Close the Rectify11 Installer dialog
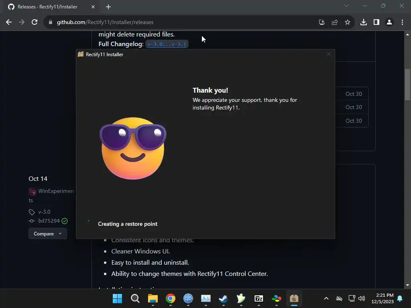411x308 pixels. [x=329, y=54]
